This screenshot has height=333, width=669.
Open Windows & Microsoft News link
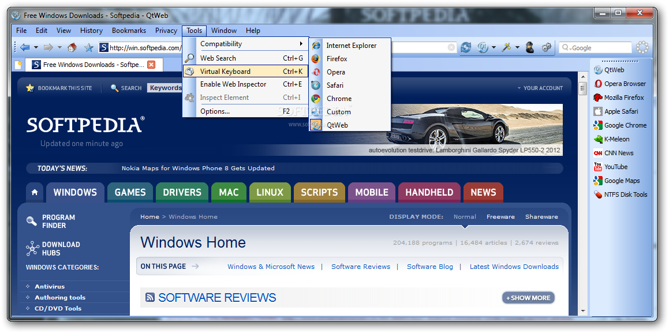pos(271,267)
